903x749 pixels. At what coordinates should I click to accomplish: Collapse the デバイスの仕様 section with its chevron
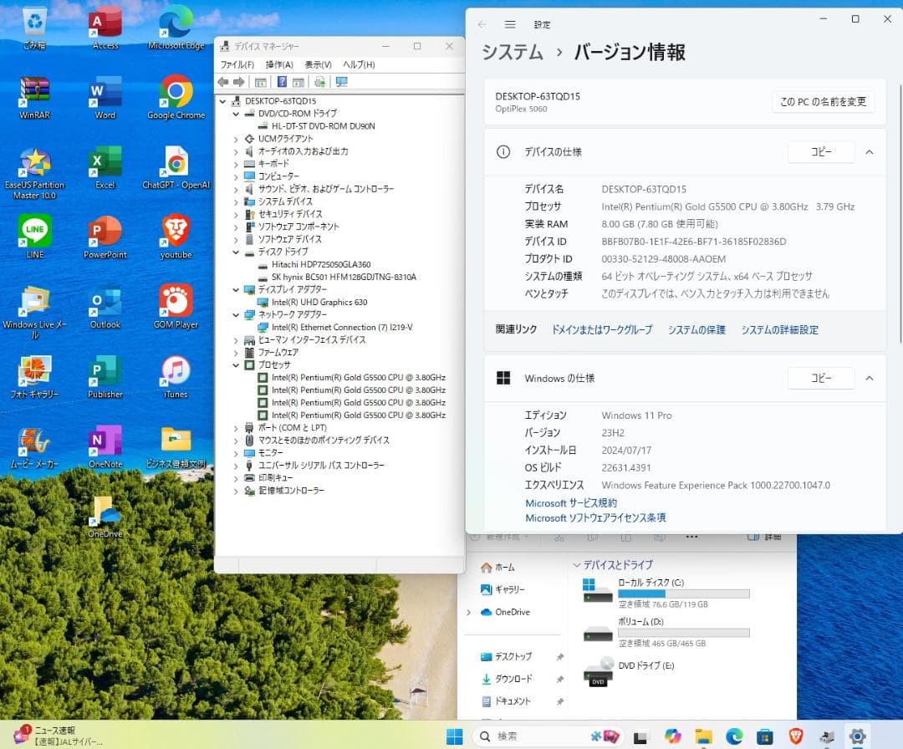pyautogui.click(x=870, y=152)
